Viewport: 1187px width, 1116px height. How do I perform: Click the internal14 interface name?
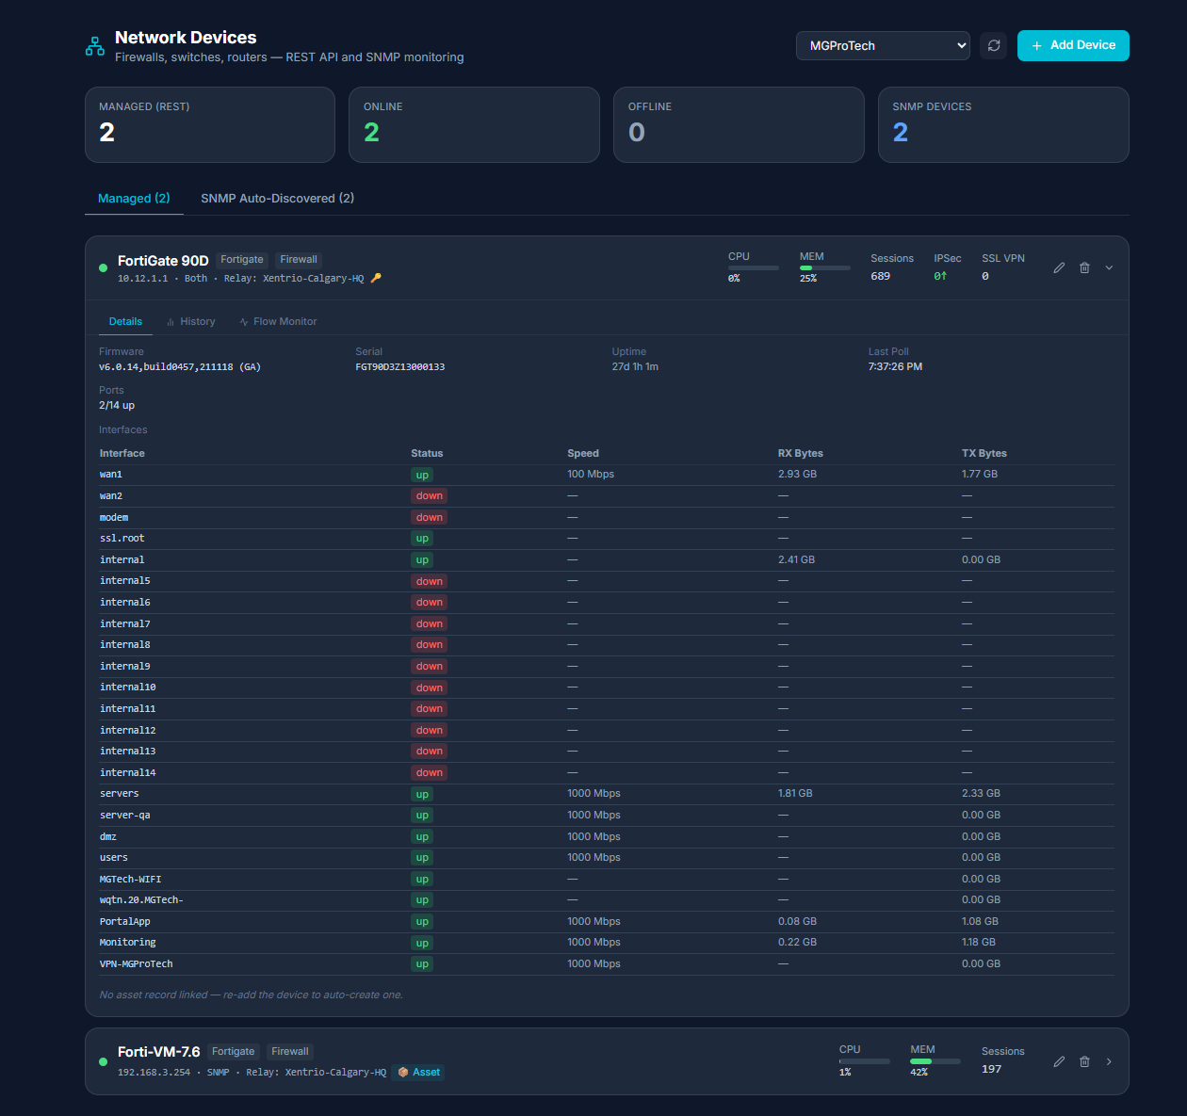[x=127, y=773]
